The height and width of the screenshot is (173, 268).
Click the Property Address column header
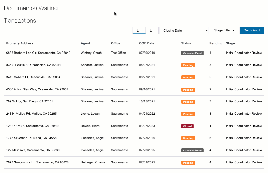coord(20,43)
